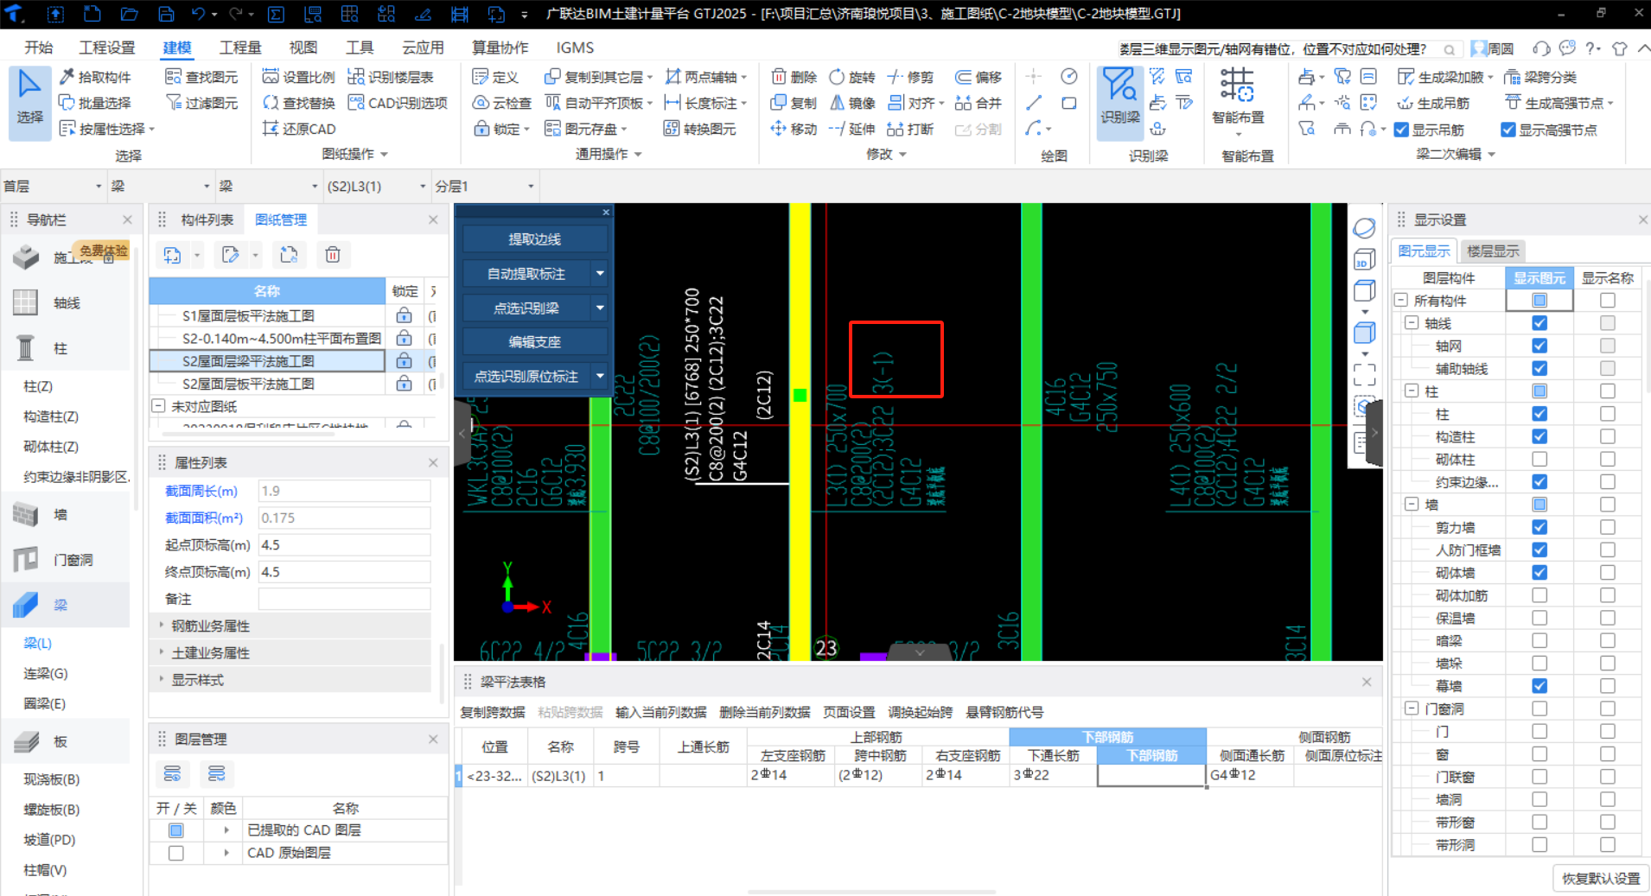Screen dimensions: 1651x896
Task: Open 自动提取标注 dropdown arrow
Action: pyautogui.click(x=600, y=273)
